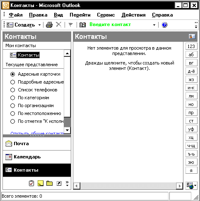The width and height of the screenshot is (200, 201).
Task: Click horizontal scrollbar right arrow
Action: (180, 186)
